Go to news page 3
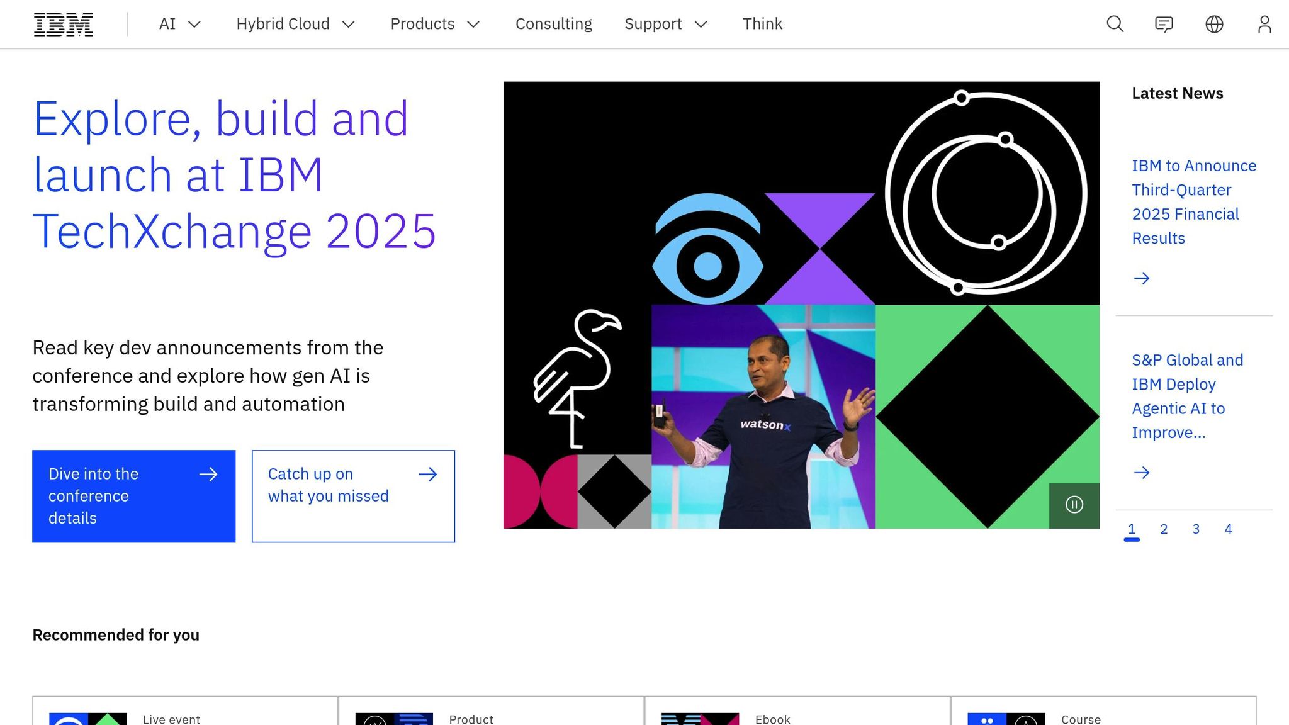Viewport: 1289px width, 725px height. pos(1196,529)
